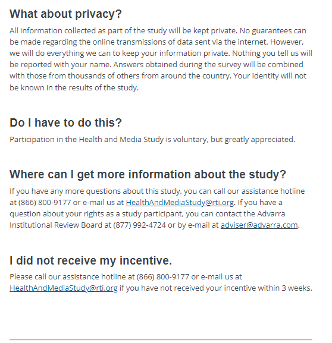Click the voluntary participation sentence
Viewport: 332px width, 343px height.
pyautogui.click(x=152, y=140)
